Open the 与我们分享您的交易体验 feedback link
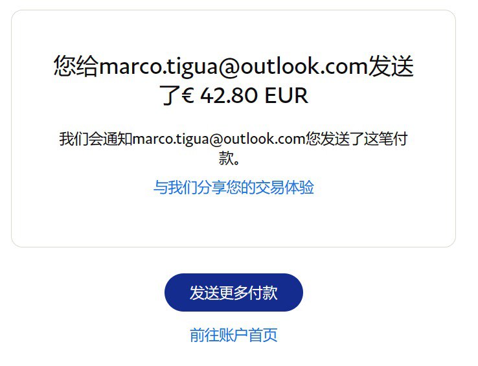Image resolution: width=478 pixels, height=366 pixels. (234, 187)
